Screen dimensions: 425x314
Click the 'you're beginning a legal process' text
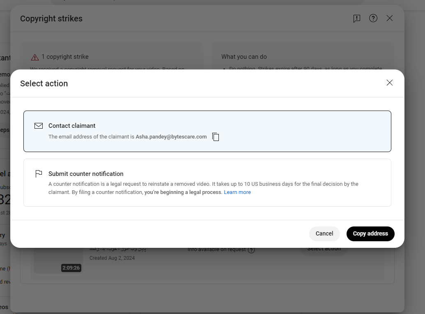pos(183,192)
